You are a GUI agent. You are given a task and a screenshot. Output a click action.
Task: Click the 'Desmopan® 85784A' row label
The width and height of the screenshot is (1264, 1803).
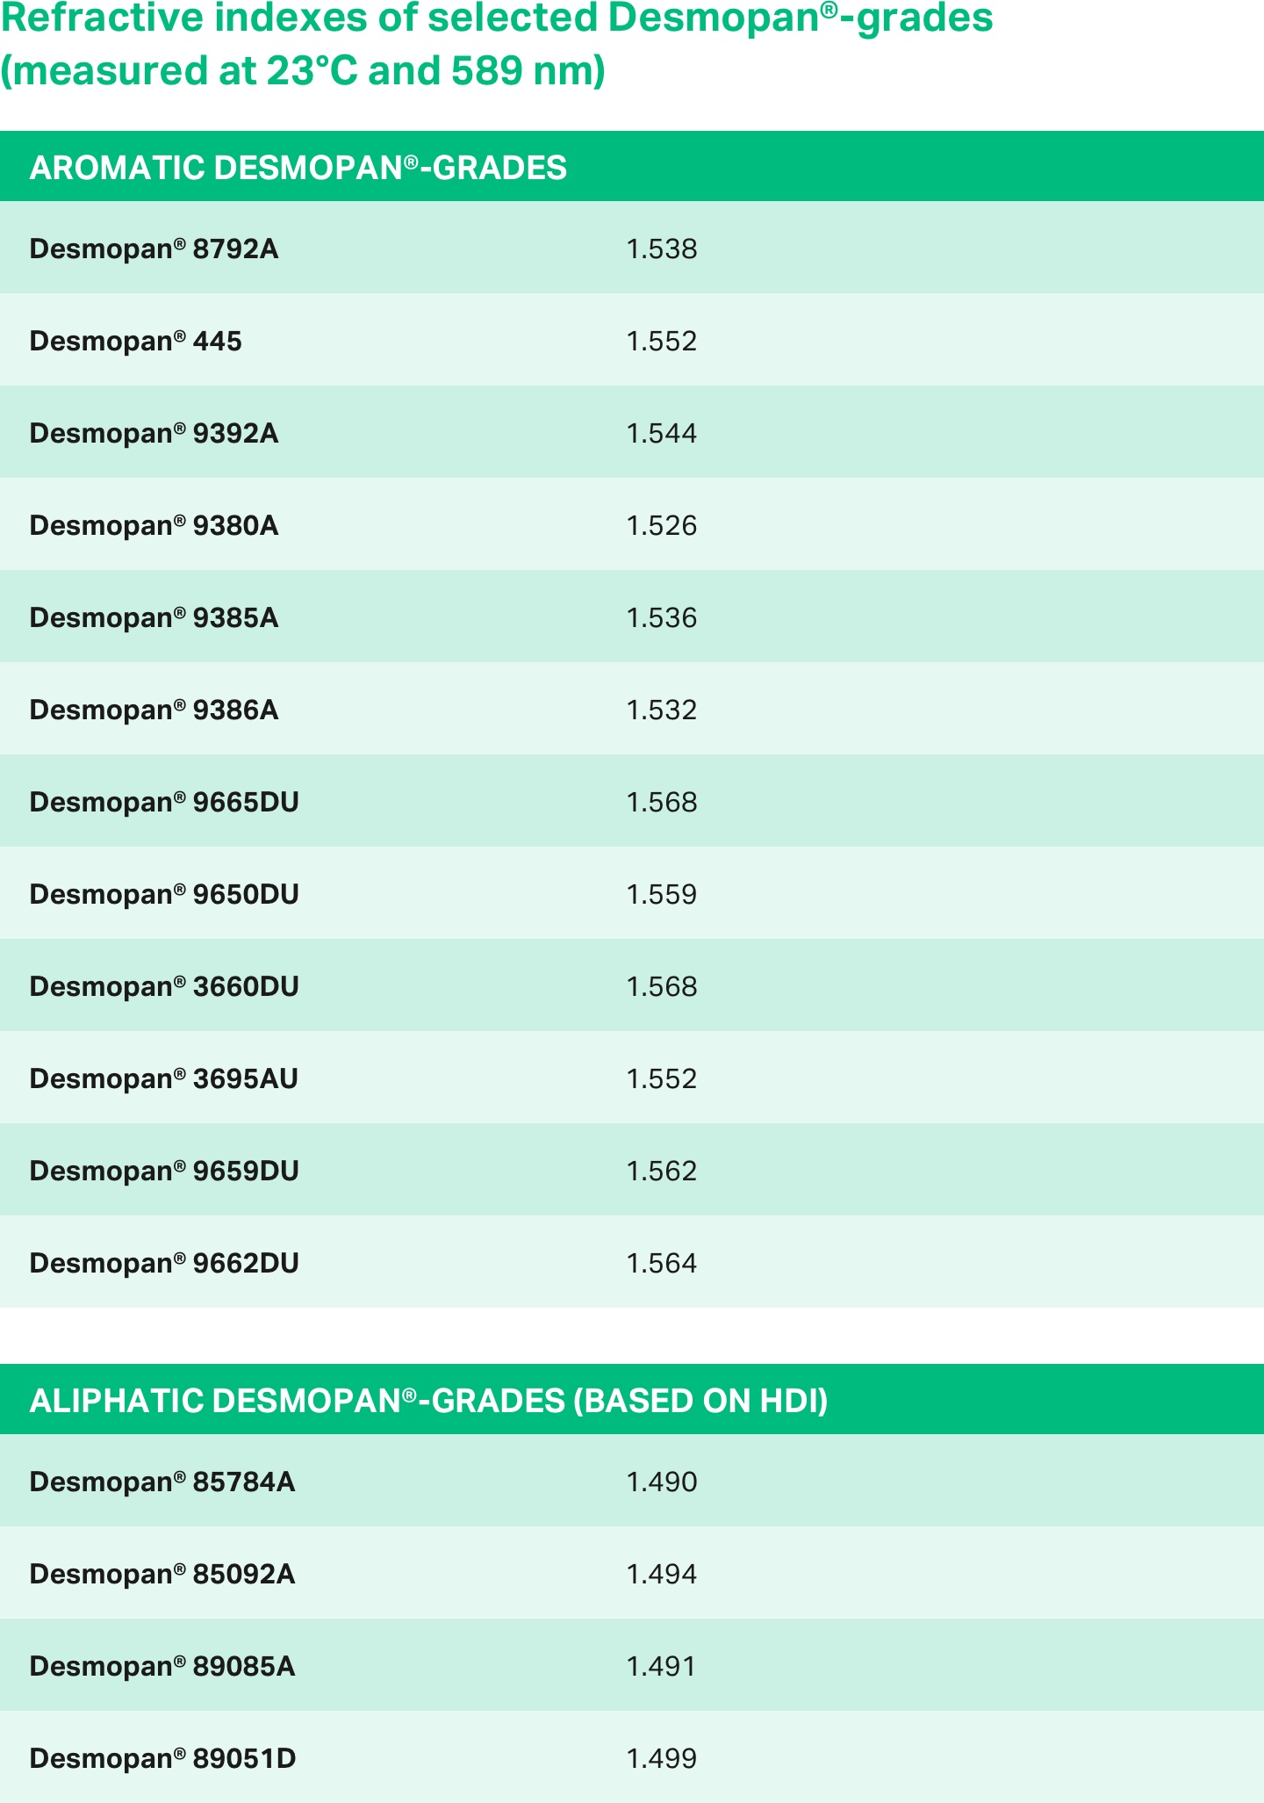coord(162,1482)
